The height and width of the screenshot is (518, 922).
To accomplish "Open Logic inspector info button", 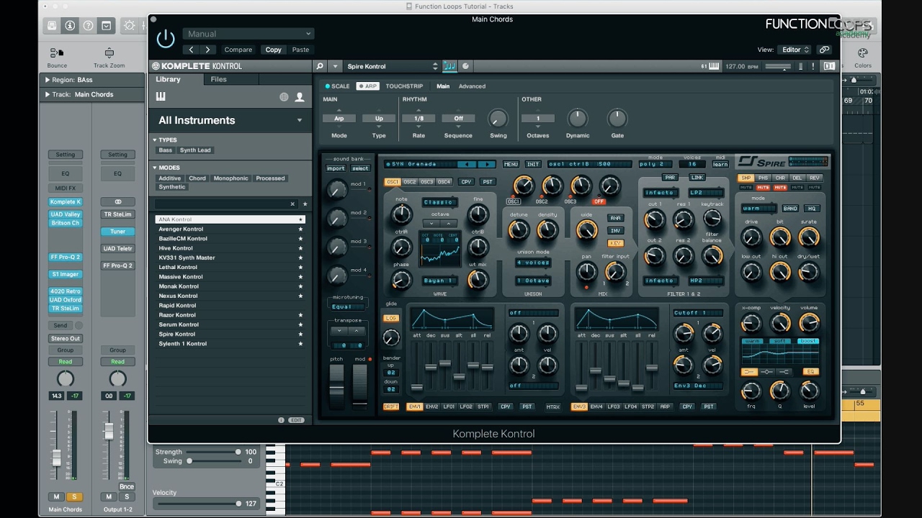I will 70,25.
